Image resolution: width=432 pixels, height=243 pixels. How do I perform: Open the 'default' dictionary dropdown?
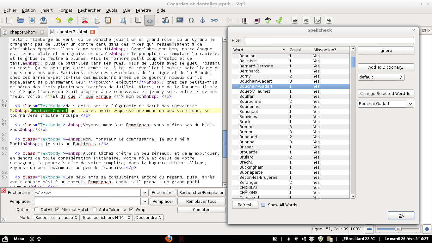(x=381, y=77)
